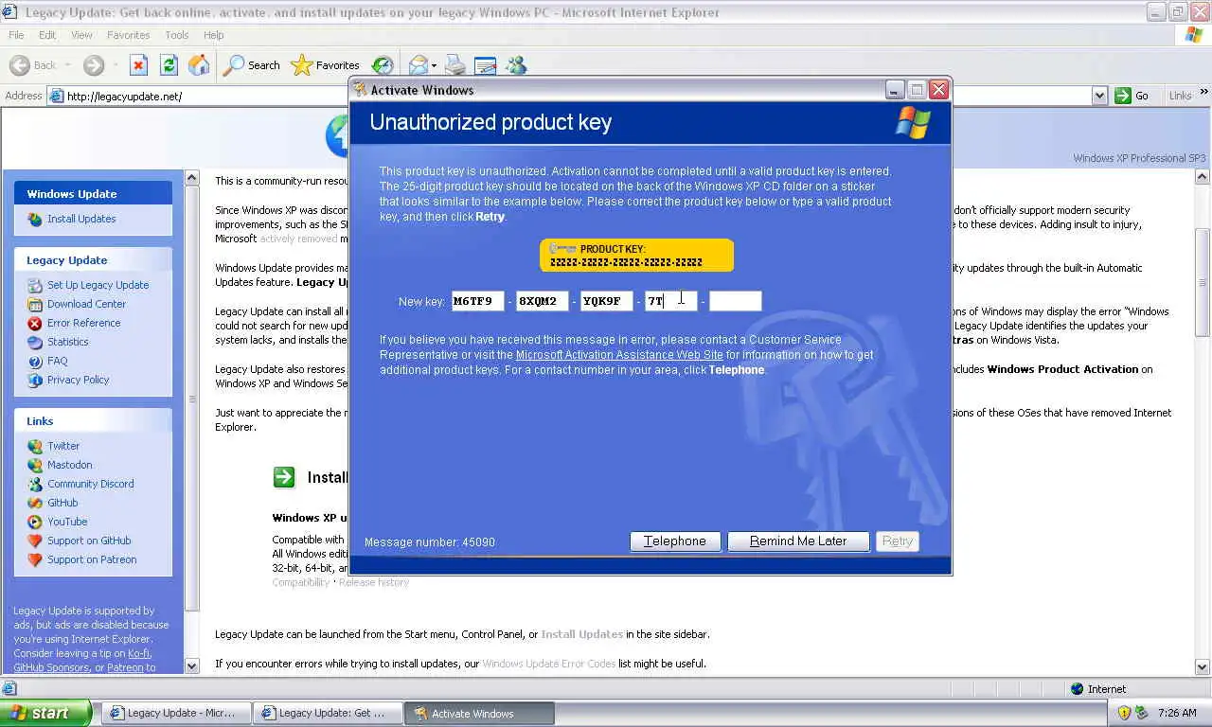This screenshot has height=727, width=1212.
Task: Open the View menu
Action: tap(81, 35)
